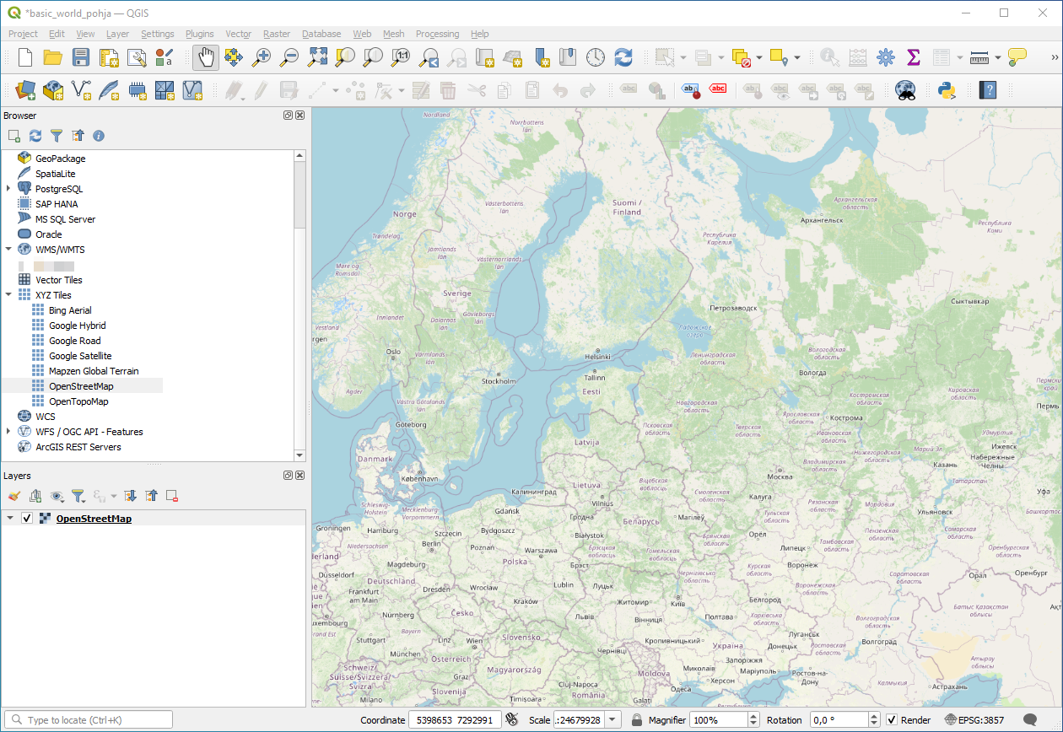Click New GeoPackage Layer icon
The image size is (1063, 732).
point(53,89)
